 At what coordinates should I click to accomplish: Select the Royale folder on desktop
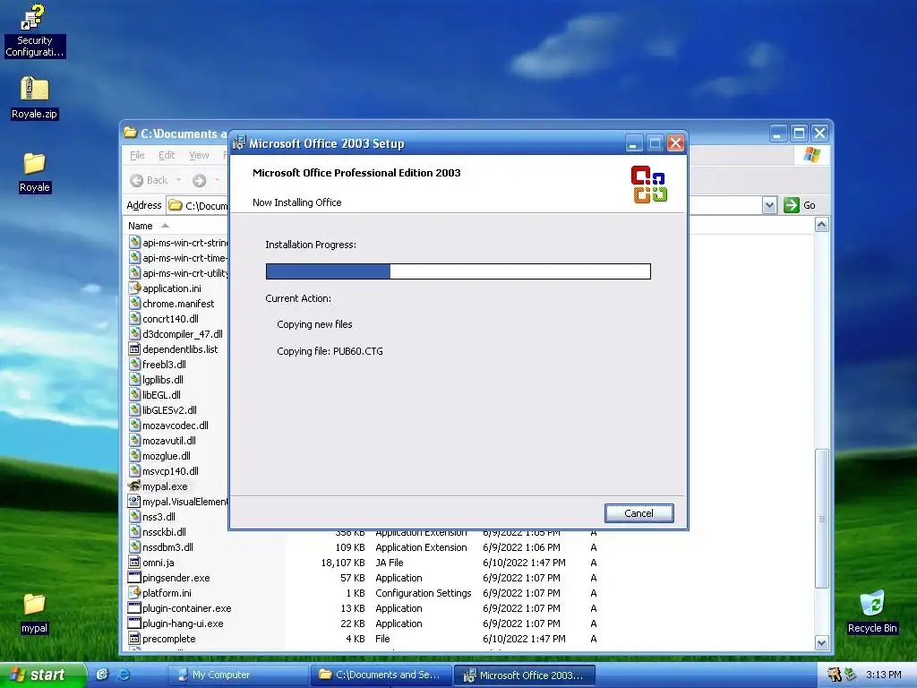click(35, 172)
